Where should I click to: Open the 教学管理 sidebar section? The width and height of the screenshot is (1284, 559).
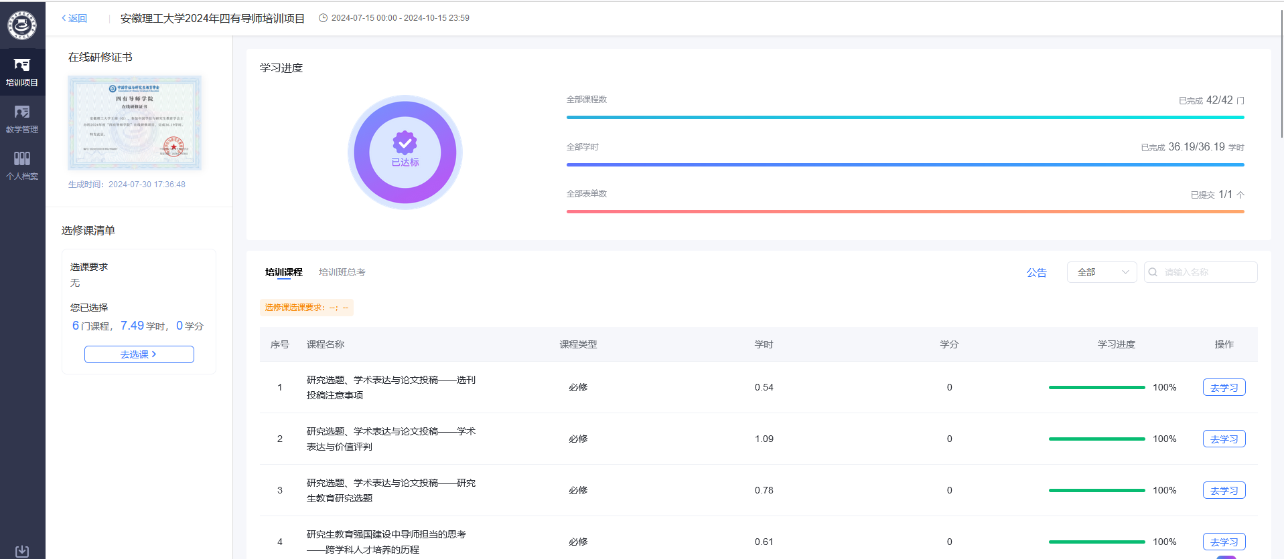[x=22, y=118]
